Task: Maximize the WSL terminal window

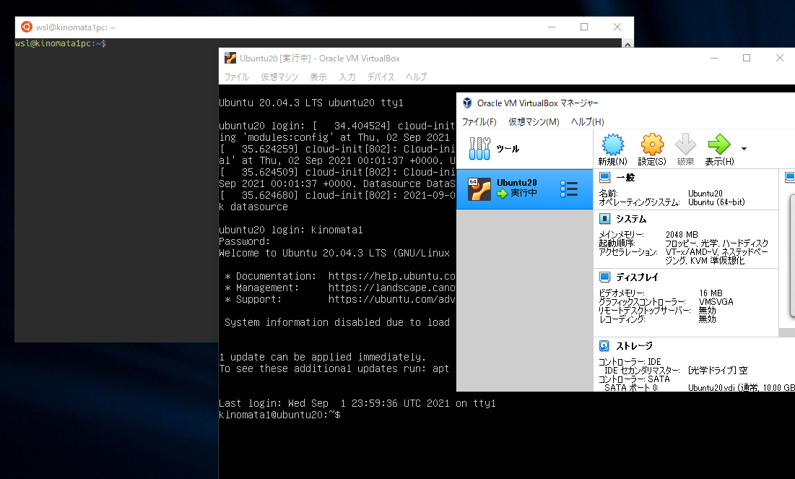Action: pos(584,27)
